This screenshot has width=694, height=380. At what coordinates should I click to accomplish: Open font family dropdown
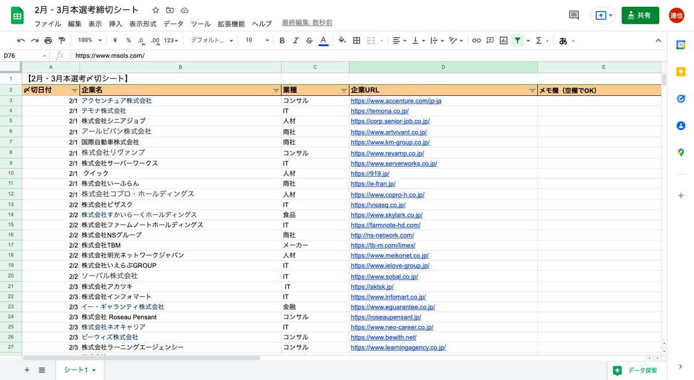coord(212,40)
